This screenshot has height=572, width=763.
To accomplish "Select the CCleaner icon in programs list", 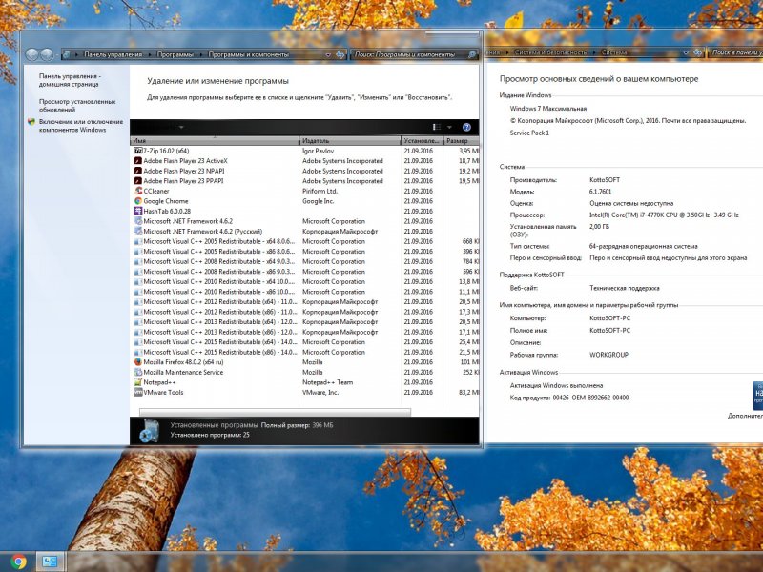I will click(x=138, y=192).
